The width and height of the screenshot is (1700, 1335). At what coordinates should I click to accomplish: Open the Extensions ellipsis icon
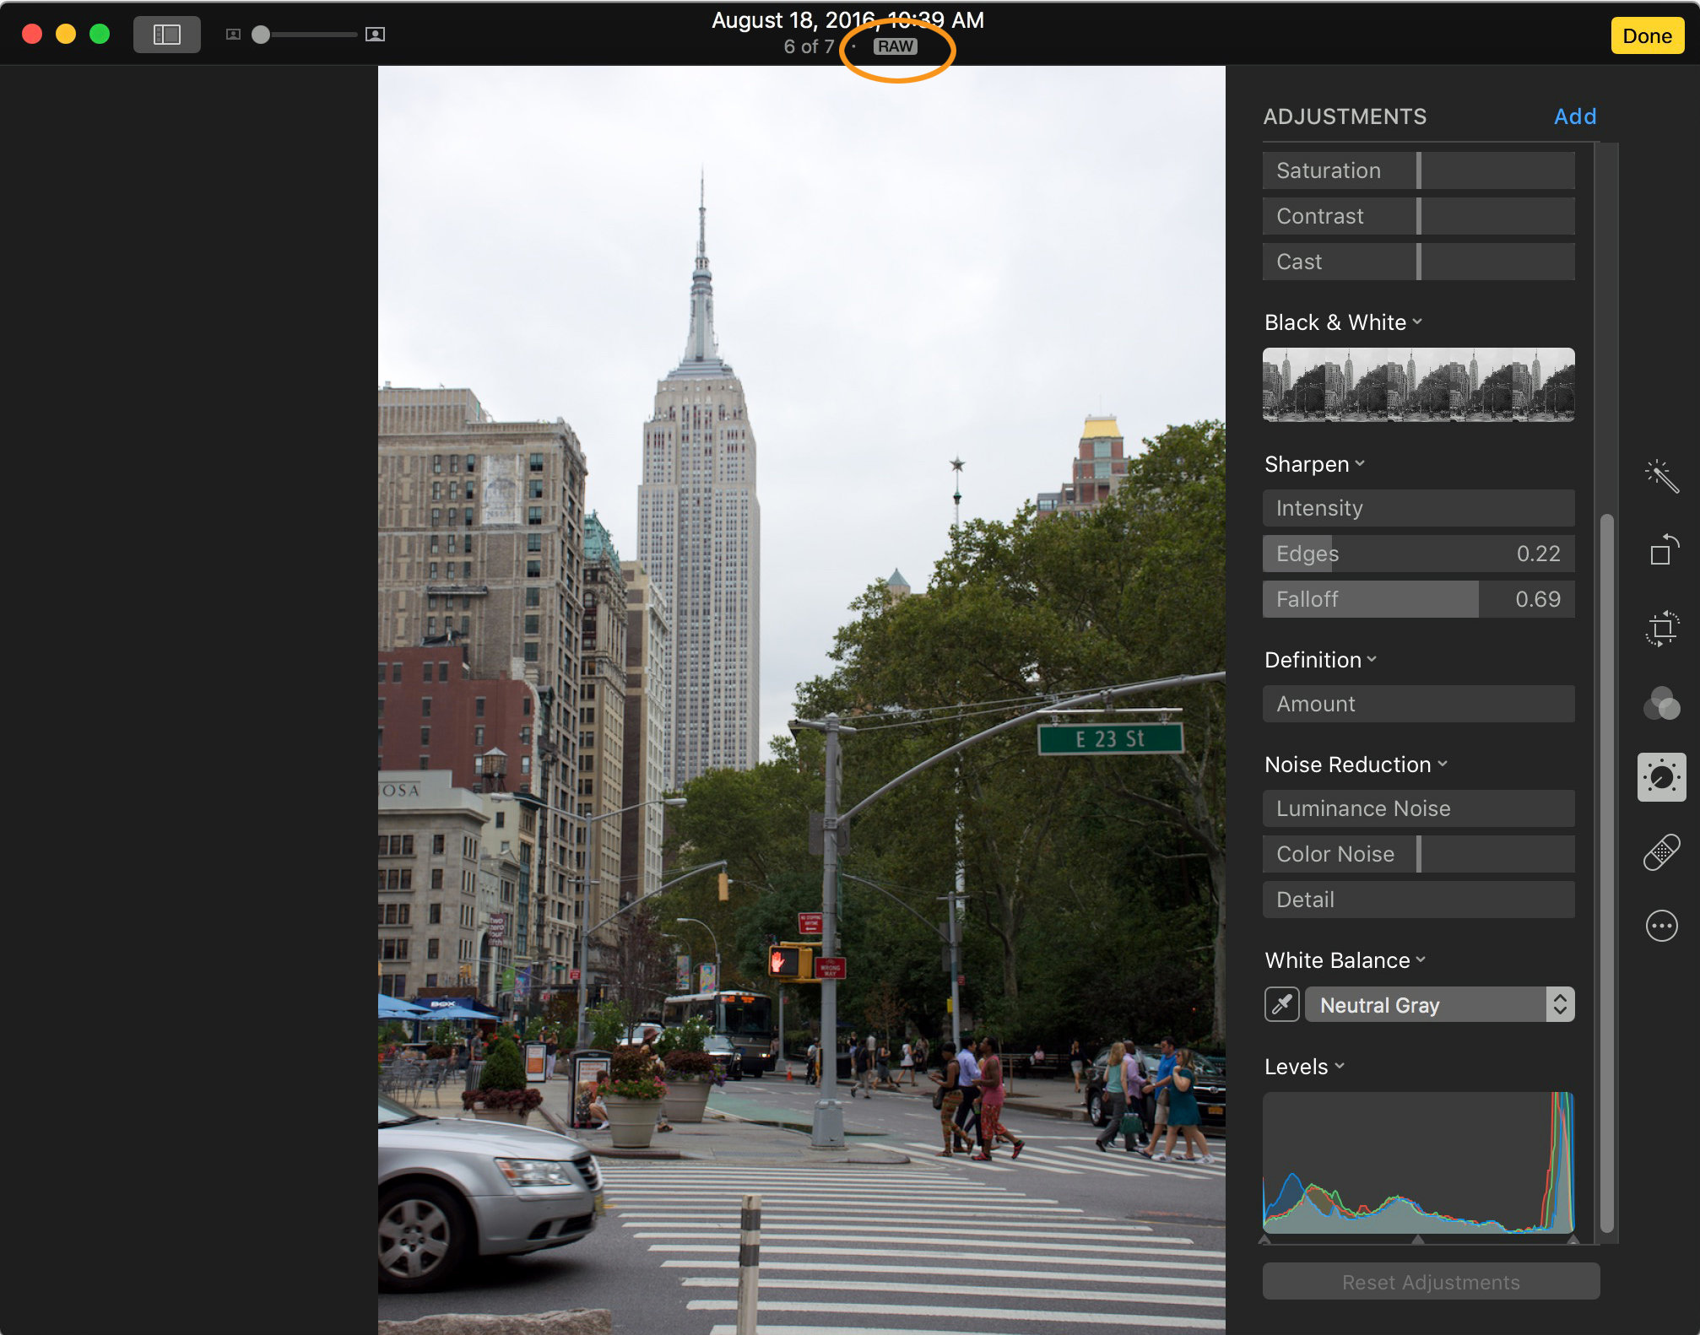1661,926
